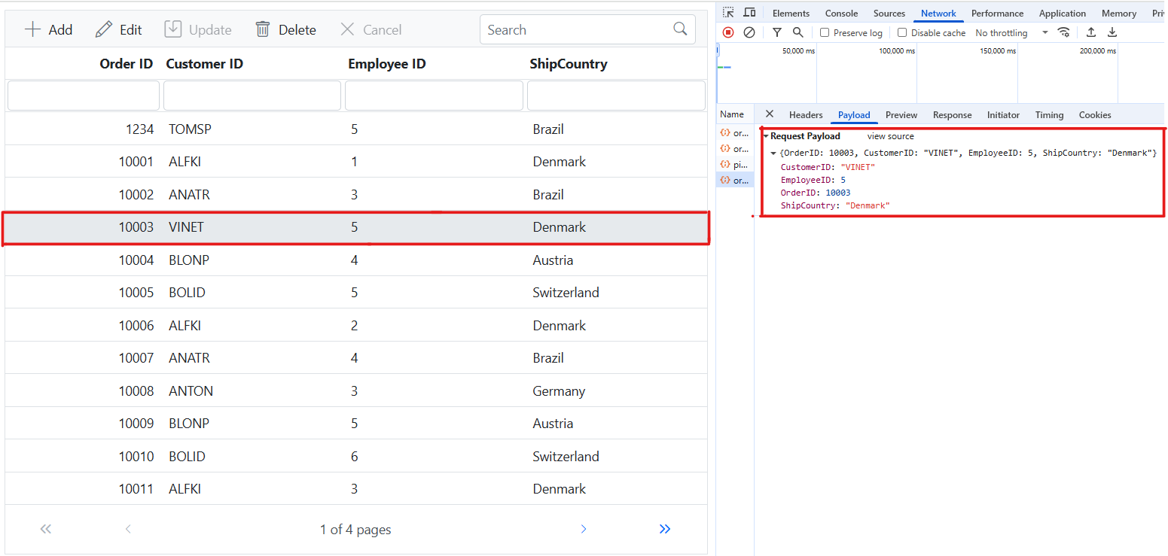Click the view source link
1168x556 pixels.
click(890, 136)
